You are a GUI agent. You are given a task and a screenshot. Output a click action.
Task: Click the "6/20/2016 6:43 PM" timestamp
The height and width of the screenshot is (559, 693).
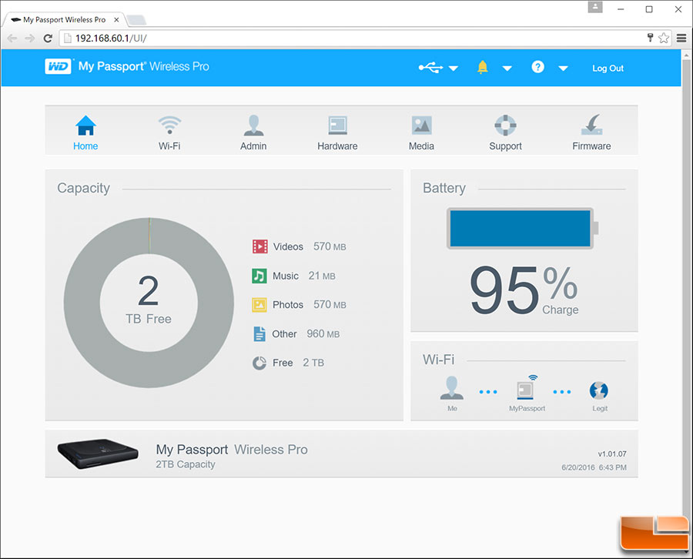pos(594,467)
